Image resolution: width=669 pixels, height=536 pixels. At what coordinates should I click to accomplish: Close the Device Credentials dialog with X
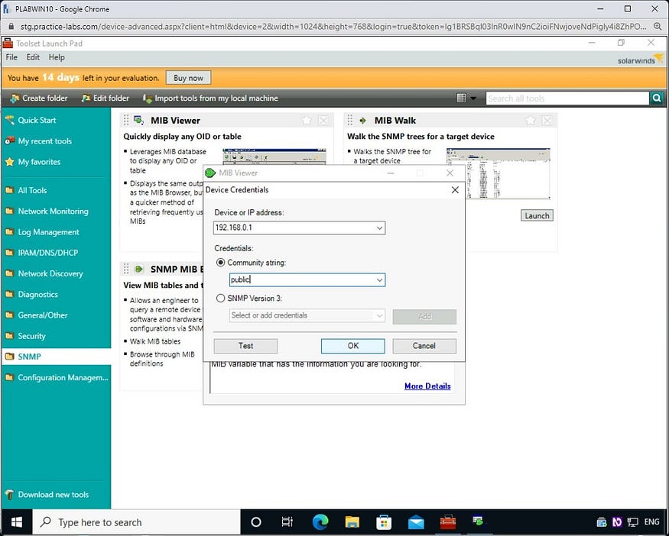pyautogui.click(x=455, y=190)
